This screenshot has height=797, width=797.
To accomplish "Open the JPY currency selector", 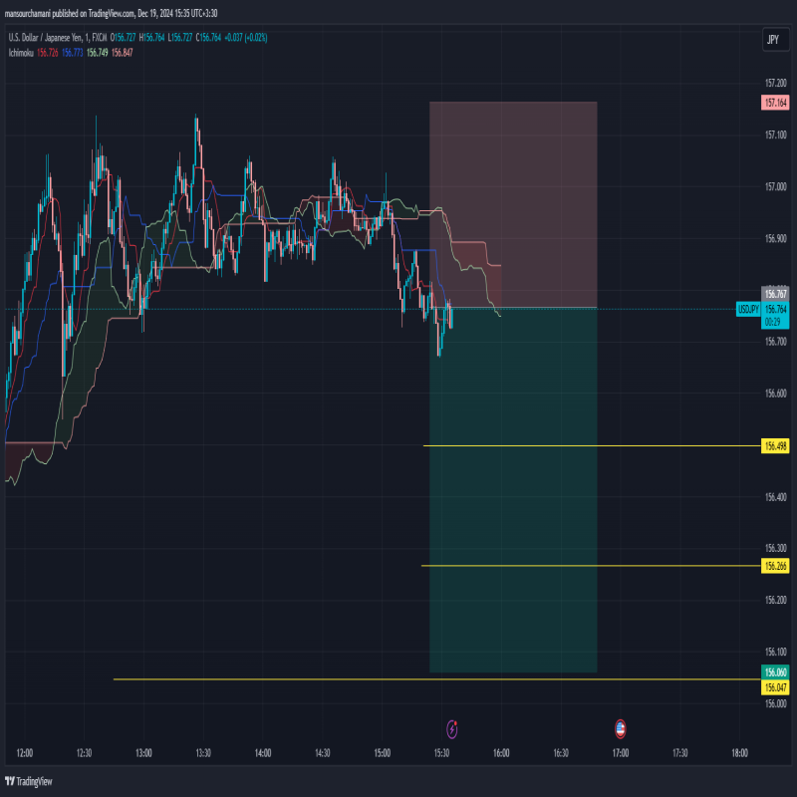I will click(x=772, y=39).
